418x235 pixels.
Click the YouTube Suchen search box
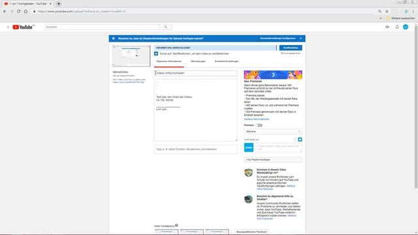coord(103,27)
